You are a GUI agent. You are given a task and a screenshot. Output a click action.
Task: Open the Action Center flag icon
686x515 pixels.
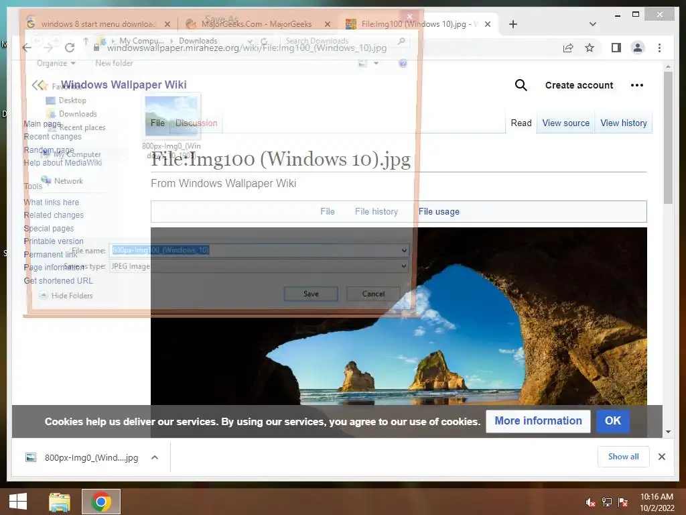point(623,502)
